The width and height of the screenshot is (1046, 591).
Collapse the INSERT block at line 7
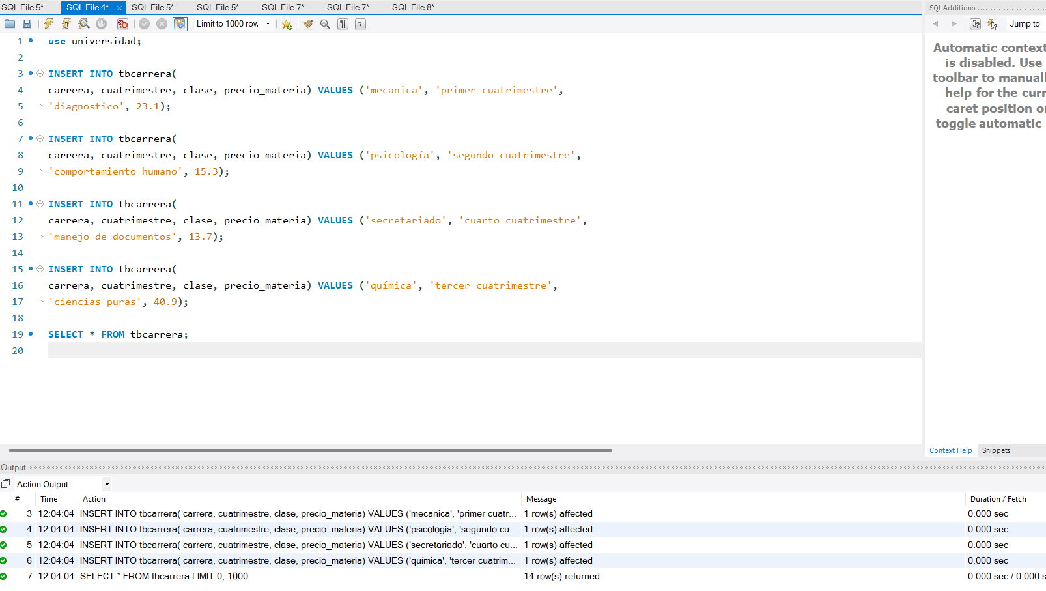pyautogui.click(x=40, y=139)
